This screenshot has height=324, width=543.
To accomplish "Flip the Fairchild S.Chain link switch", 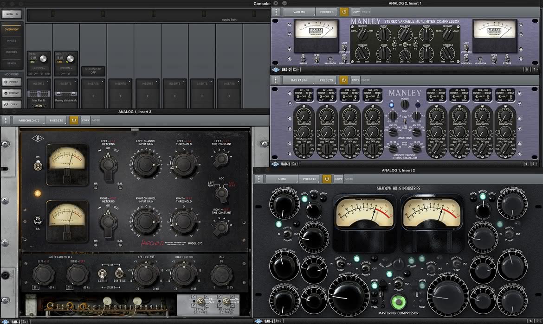I will click(102, 273).
